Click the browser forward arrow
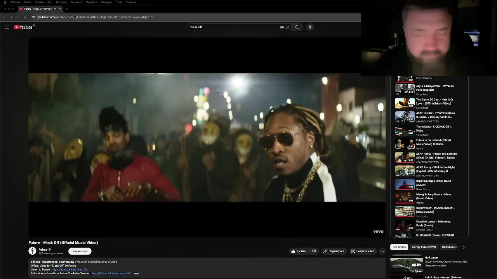 [11, 17]
